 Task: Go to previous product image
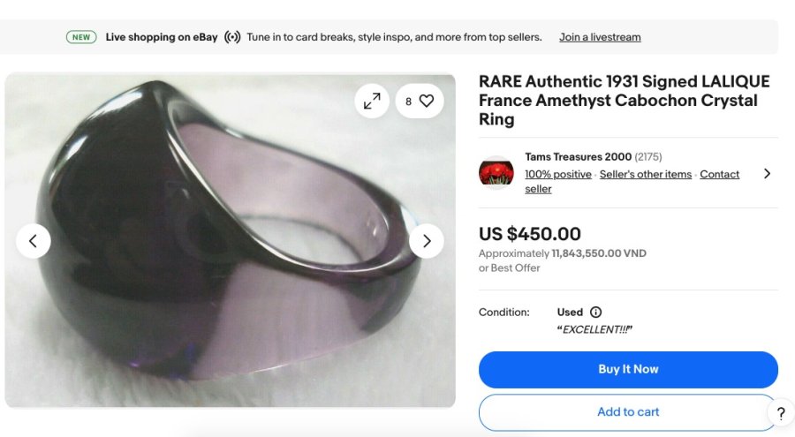(34, 240)
